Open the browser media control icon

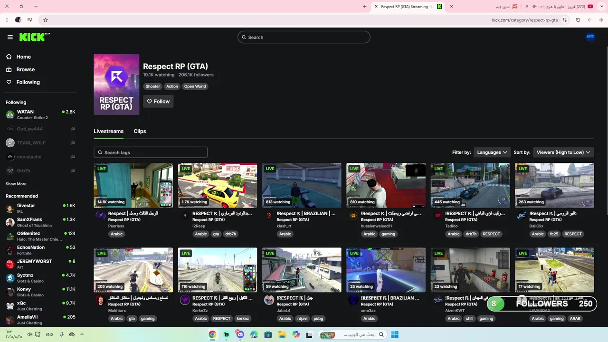[30, 20]
